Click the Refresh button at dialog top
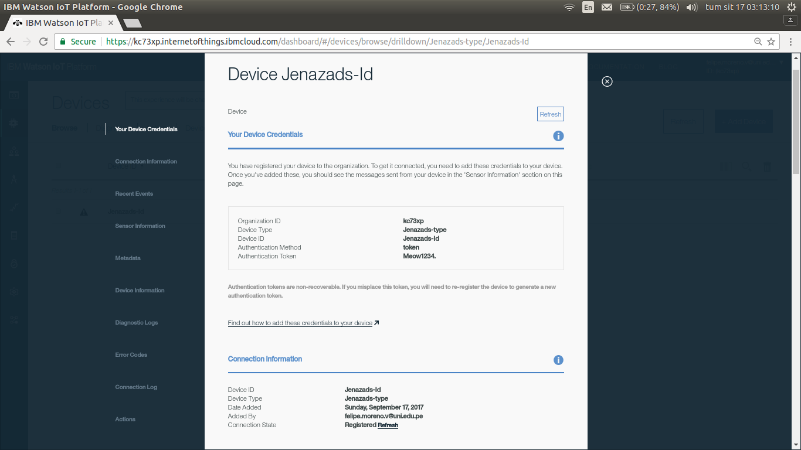This screenshot has width=801, height=450. click(551, 114)
